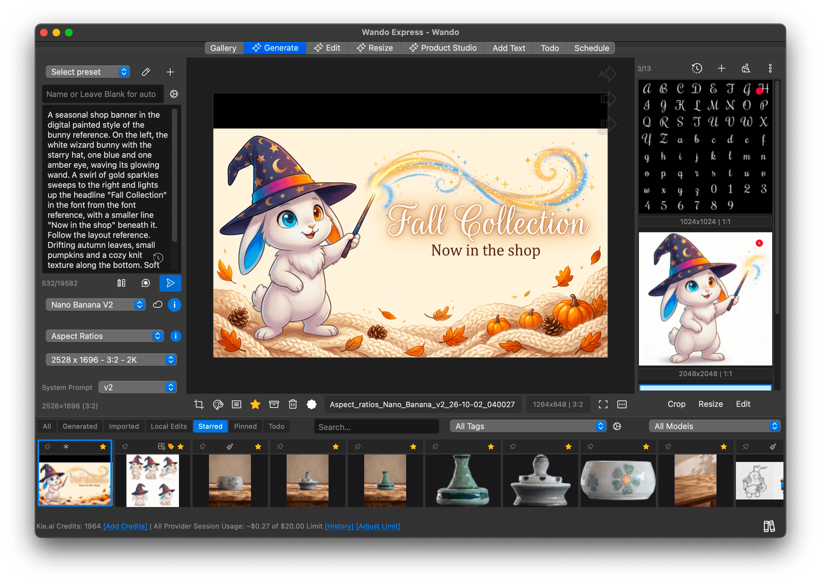The height and width of the screenshot is (584, 821).
Task: Click the prompt templates ruler-pencil icon
Action: click(x=121, y=283)
